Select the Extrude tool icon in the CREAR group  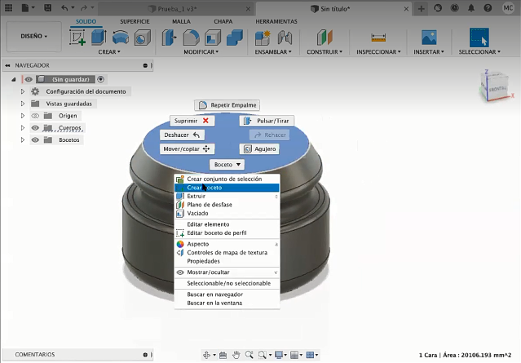click(99, 38)
